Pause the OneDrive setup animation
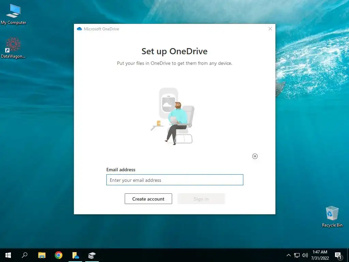349x262 pixels. [255, 156]
